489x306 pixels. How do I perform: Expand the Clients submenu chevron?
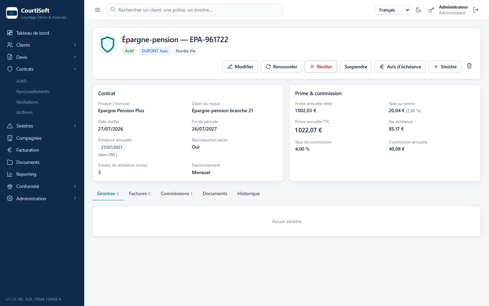pos(75,45)
